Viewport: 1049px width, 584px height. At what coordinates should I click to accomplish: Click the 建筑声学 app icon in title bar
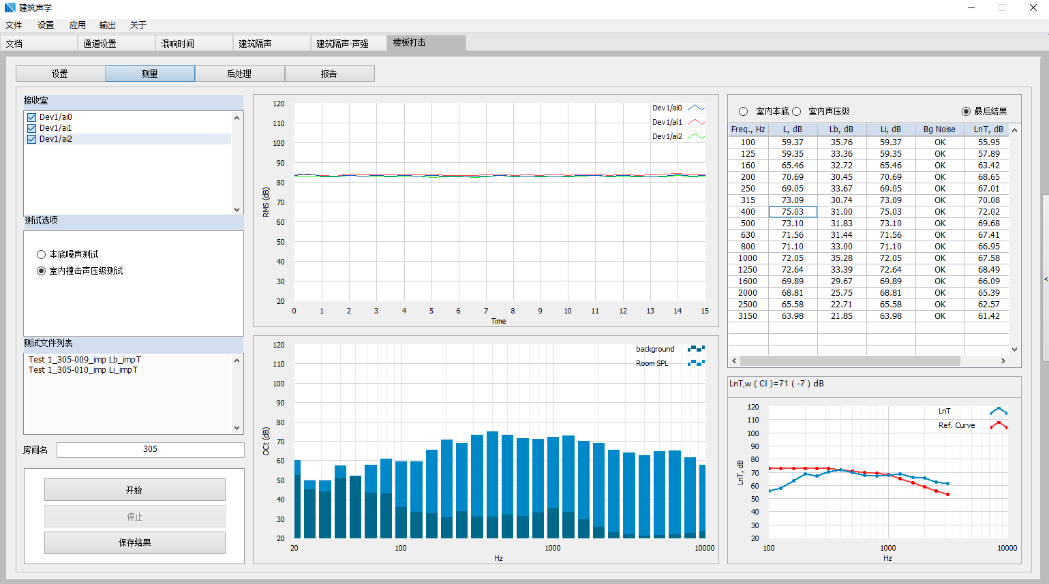pyautogui.click(x=10, y=7)
